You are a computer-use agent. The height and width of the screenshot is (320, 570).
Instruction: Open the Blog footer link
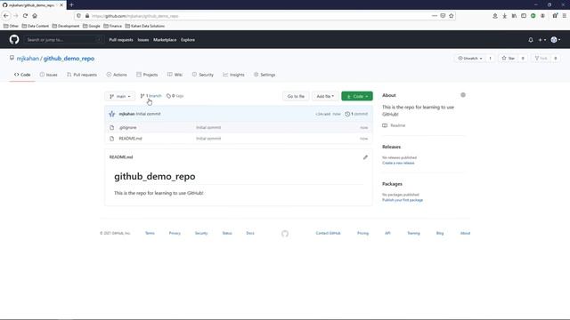pyautogui.click(x=440, y=233)
